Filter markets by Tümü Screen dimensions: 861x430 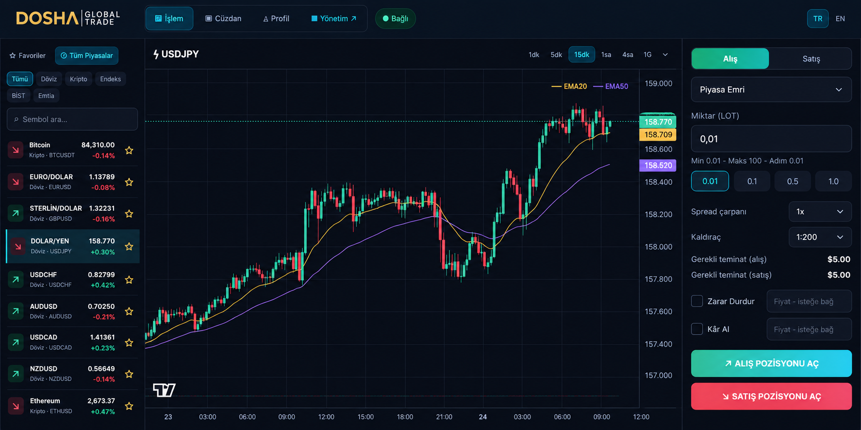[x=20, y=79]
